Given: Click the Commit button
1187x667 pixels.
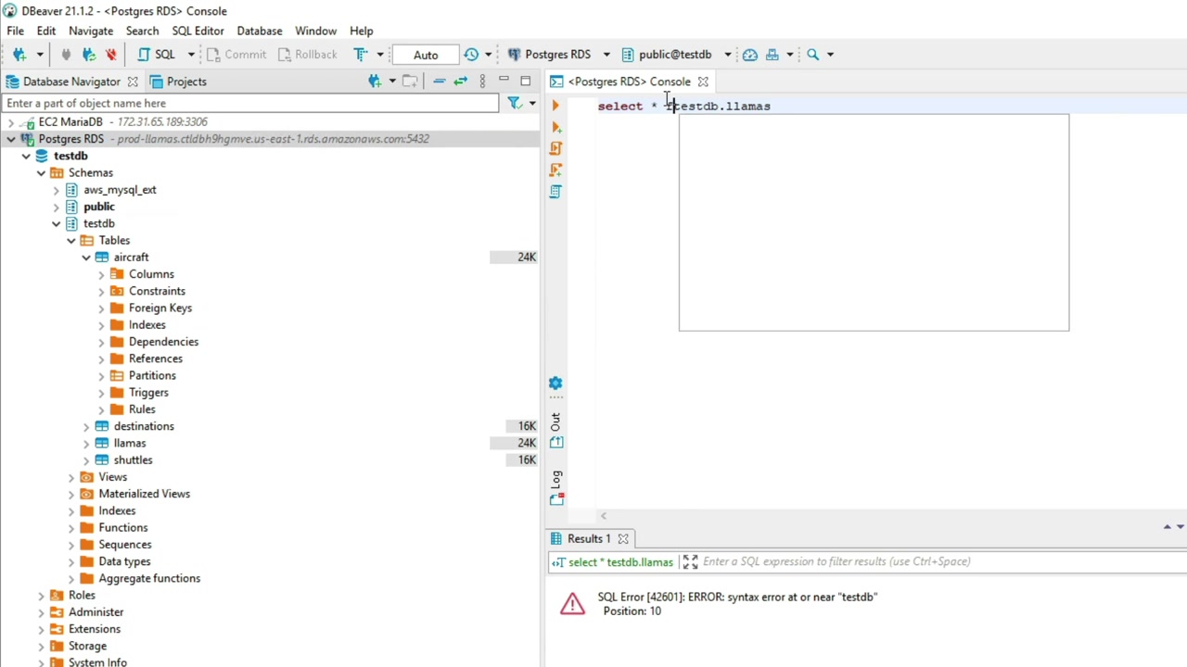Looking at the screenshot, I should (236, 55).
